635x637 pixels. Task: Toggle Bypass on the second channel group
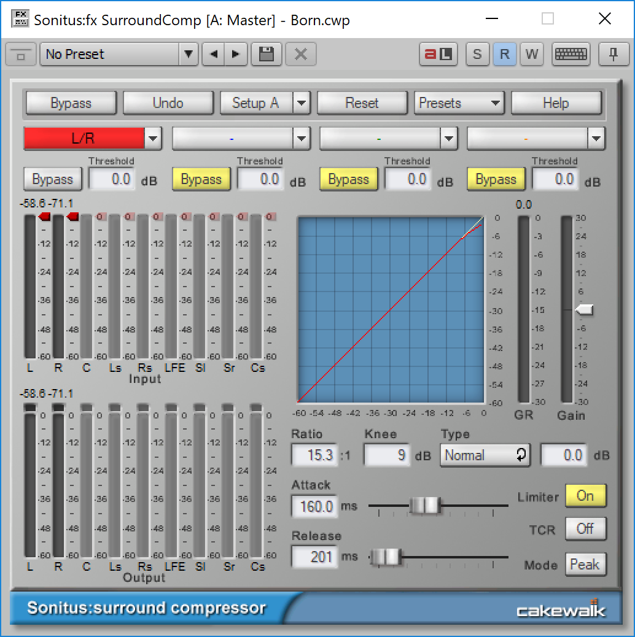click(201, 179)
